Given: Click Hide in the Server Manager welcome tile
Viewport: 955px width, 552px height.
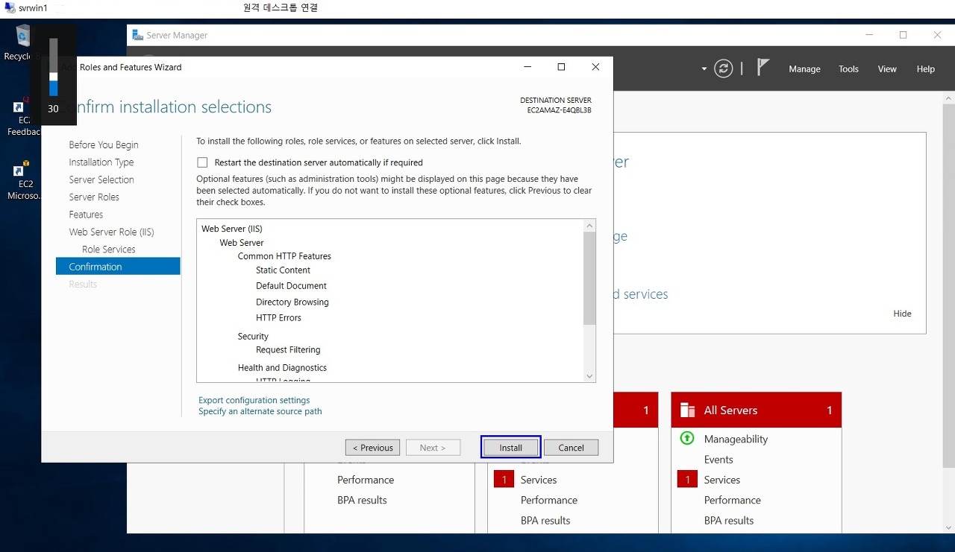Looking at the screenshot, I should pyautogui.click(x=902, y=314).
